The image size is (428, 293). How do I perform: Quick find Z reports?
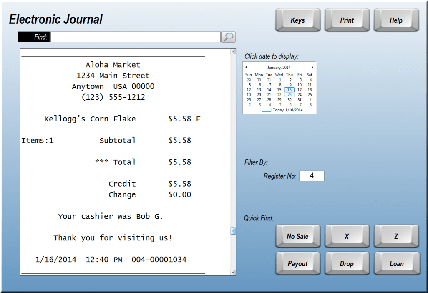pos(395,236)
